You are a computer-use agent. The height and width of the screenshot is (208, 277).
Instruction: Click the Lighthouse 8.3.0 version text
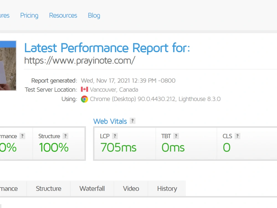(x=200, y=99)
